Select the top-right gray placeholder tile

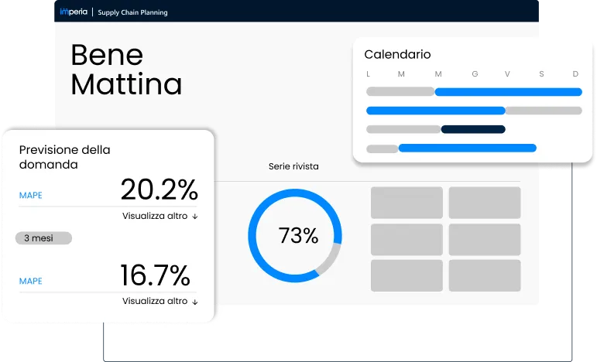pyautogui.click(x=485, y=203)
